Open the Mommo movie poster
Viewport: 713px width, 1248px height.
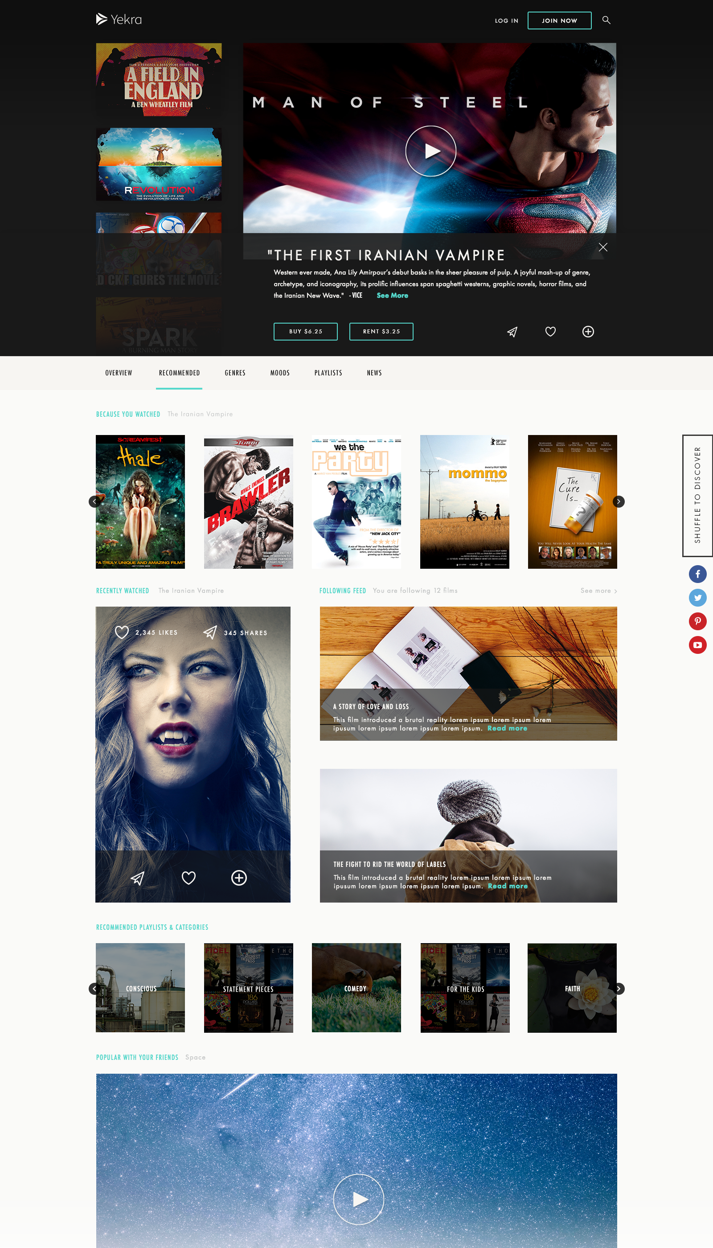(x=465, y=501)
